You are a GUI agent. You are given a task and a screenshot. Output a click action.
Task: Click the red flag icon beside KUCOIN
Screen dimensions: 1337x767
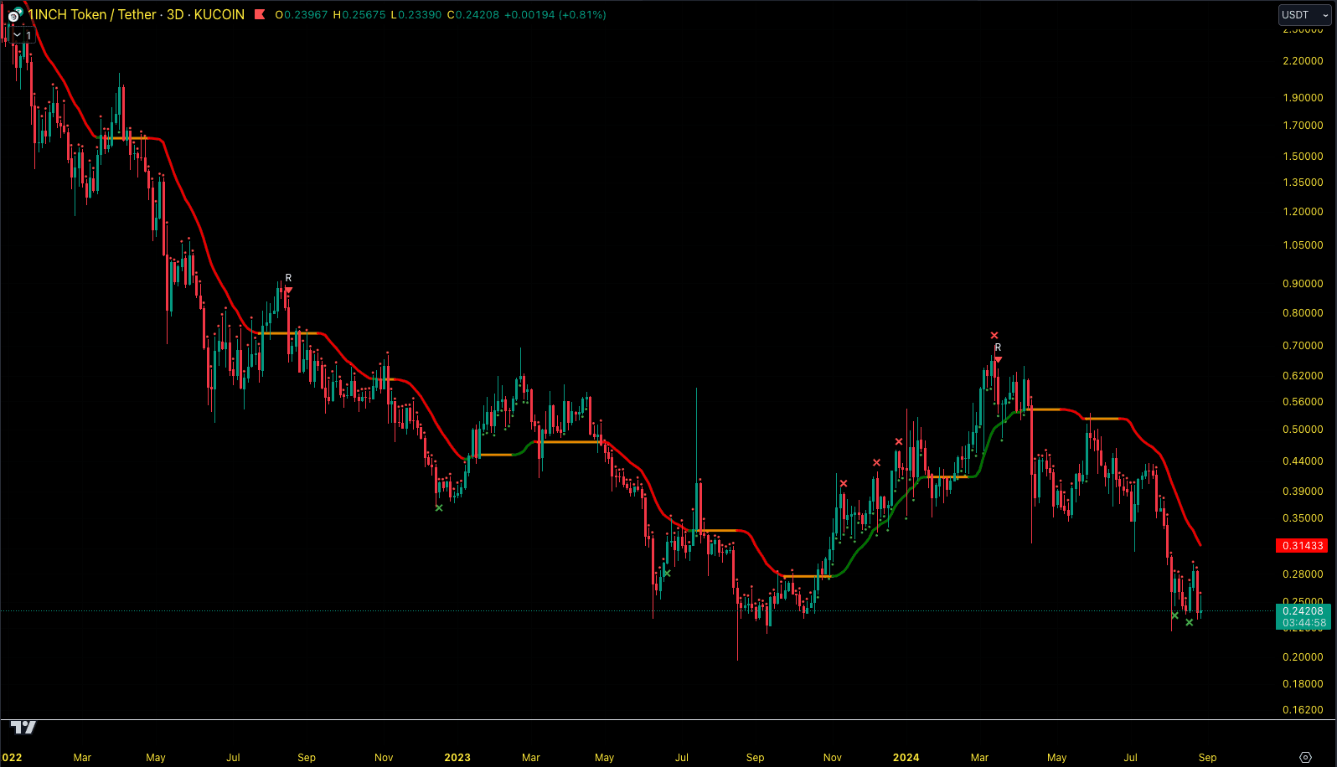pyautogui.click(x=260, y=14)
